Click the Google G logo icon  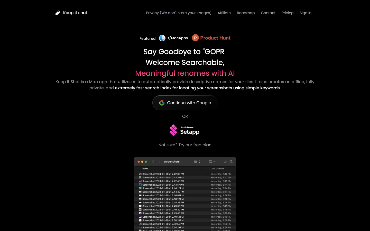[x=162, y=103]
